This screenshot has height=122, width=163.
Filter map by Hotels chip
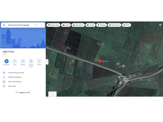[x=66, y=25]
